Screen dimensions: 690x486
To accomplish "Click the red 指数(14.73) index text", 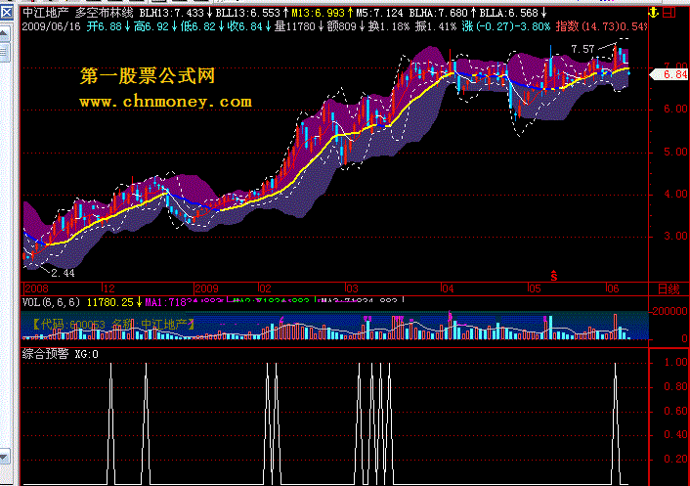I will (x=586, y=26).
